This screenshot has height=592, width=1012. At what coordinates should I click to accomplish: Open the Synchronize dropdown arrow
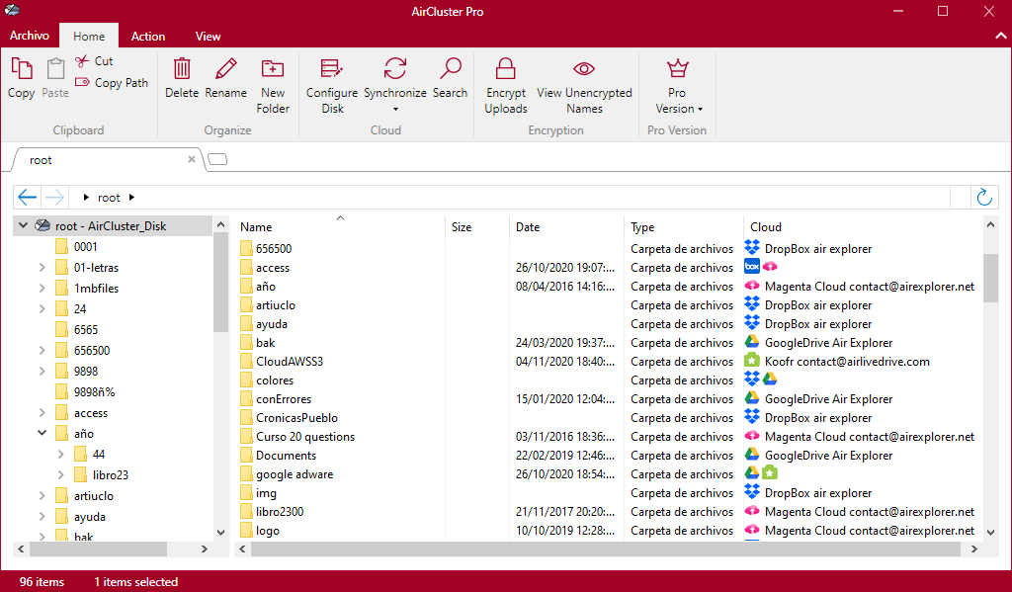coord(395,110)
